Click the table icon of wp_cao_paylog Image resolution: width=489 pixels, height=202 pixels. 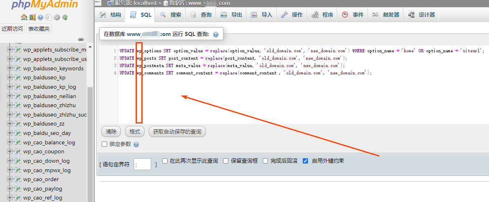18,189
